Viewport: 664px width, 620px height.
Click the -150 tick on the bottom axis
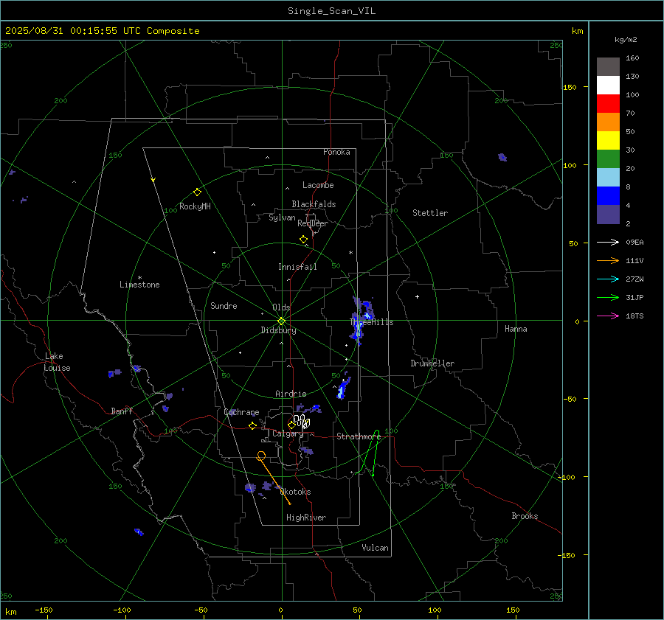[x=44, y=610]
